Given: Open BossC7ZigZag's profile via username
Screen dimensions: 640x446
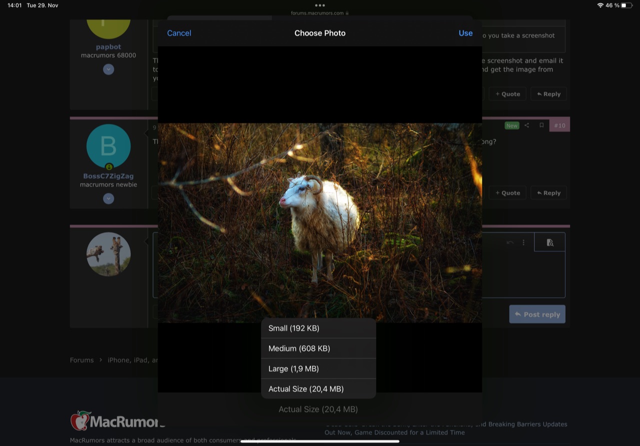Looking at the screenshot, I should point(108,176).
